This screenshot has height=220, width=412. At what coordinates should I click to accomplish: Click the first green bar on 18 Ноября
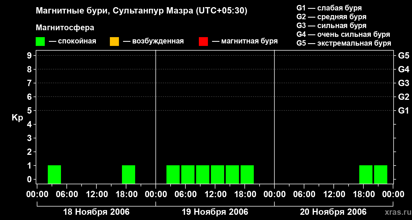tap(54, 174)
